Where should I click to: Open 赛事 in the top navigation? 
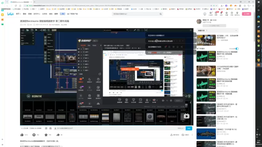[x=56, y=14]
